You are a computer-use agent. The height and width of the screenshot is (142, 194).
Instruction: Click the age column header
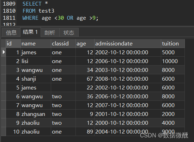(x=85, y=44)
